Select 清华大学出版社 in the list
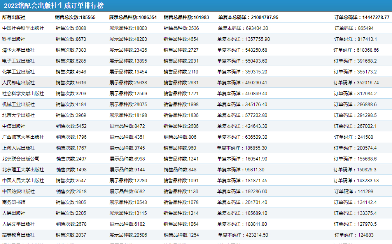The height and width of the screenshot is (244, 392). pos(18,50)
